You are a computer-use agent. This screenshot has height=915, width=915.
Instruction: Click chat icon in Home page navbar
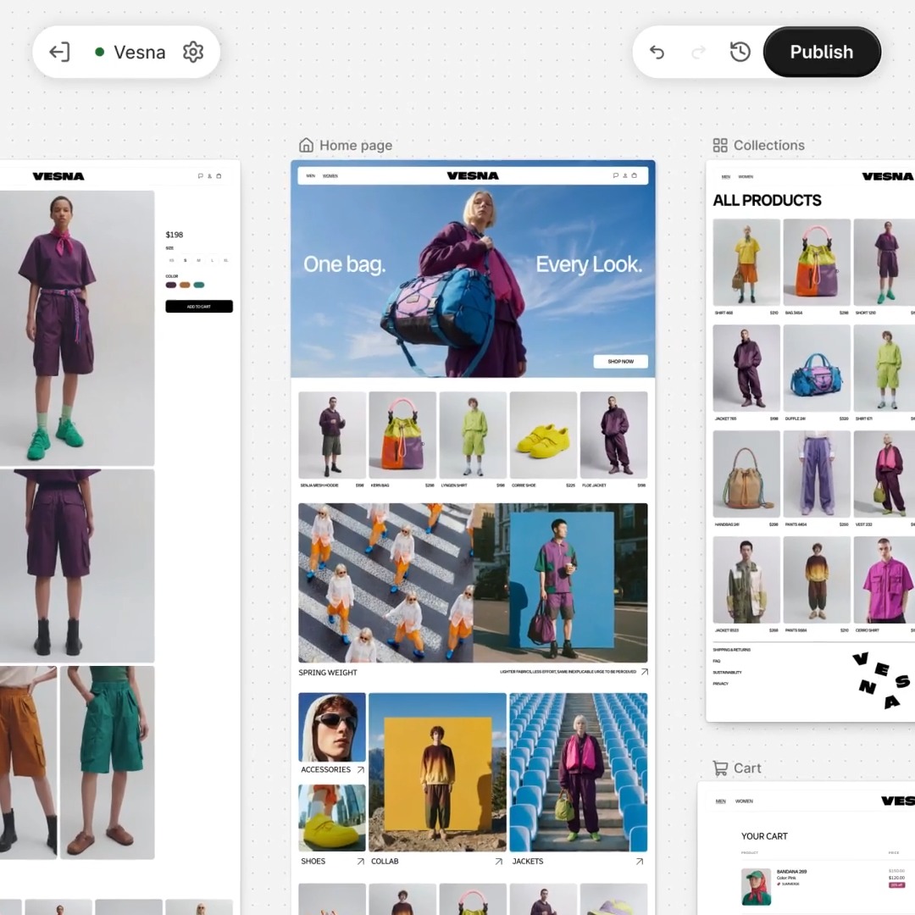click(615, 175)
